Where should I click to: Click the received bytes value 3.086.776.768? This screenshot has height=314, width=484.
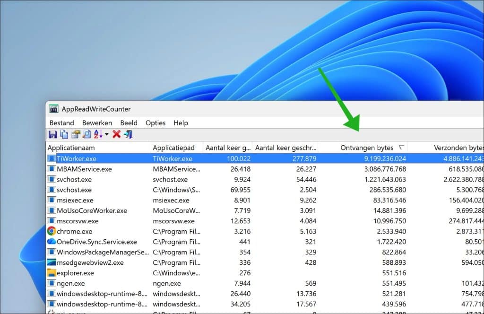(385, 169)
